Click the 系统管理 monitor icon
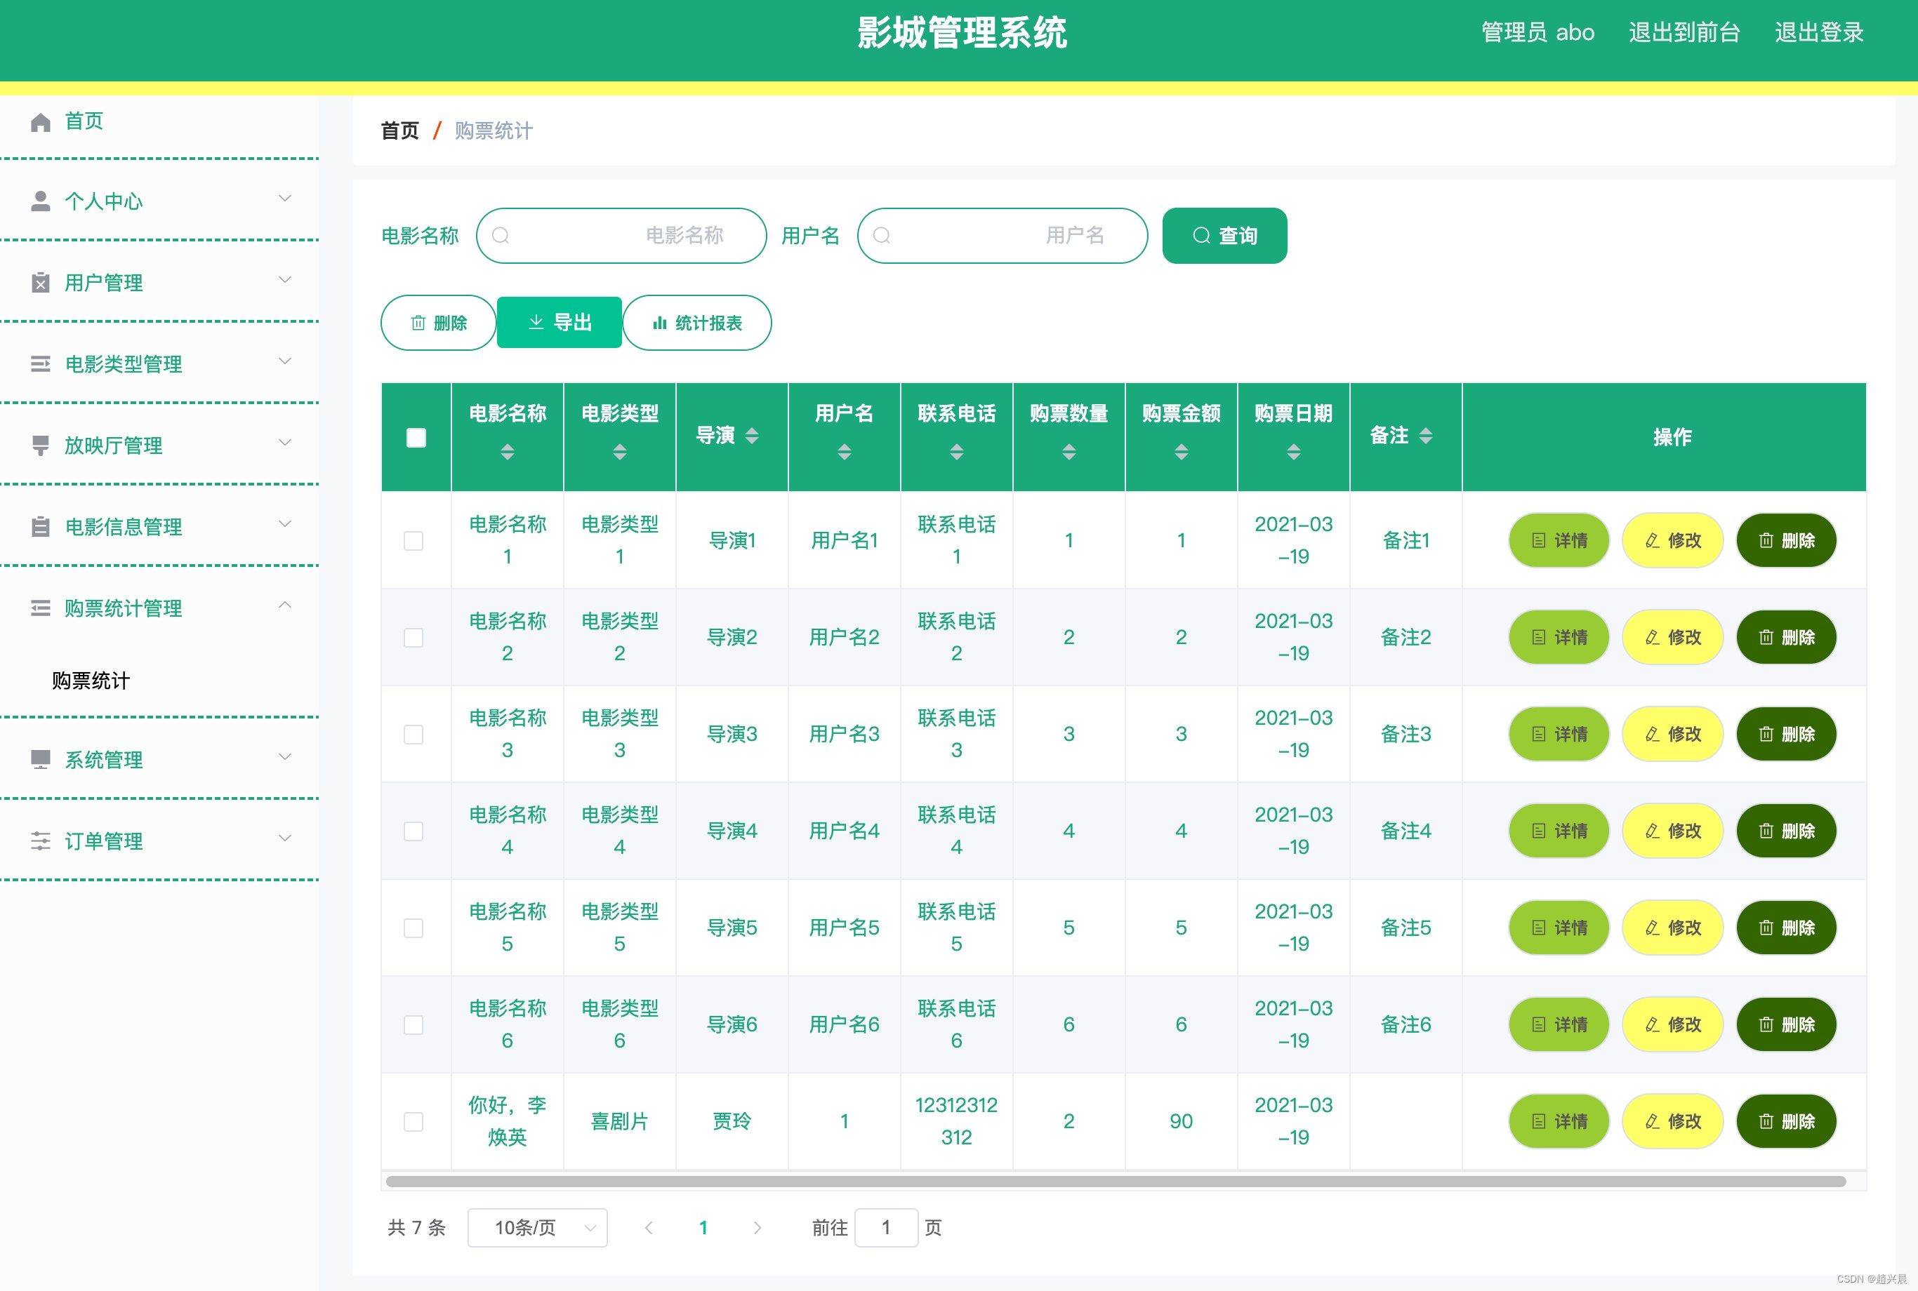1918x1291 pixels. click(x=41, y=759)
